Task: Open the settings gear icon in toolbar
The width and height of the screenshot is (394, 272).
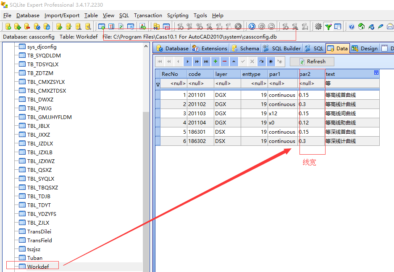Action: 318,26
